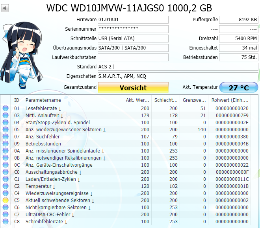This screenshot has height=228, width=260.
Task: Click the Grenzwe... column header
Action: 194,100
